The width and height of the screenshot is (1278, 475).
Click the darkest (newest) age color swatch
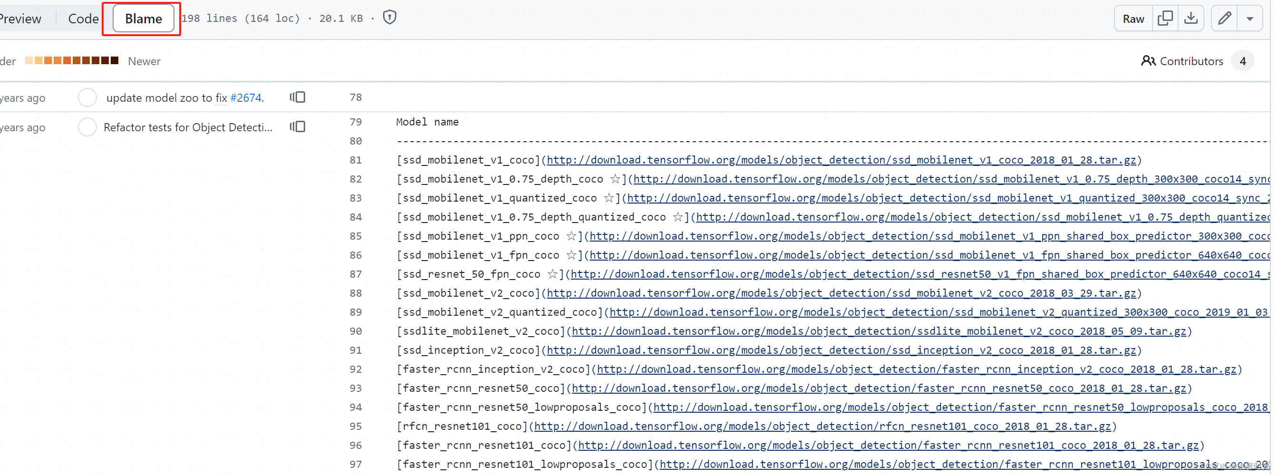[x=115, y=60]
